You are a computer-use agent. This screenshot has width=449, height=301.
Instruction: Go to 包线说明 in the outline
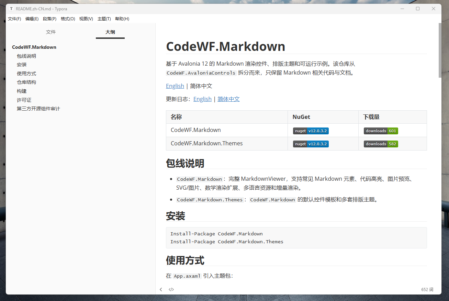point(26,56)
